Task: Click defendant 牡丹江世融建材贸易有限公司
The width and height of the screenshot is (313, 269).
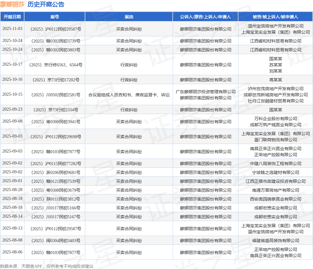Action: (276, 101)
